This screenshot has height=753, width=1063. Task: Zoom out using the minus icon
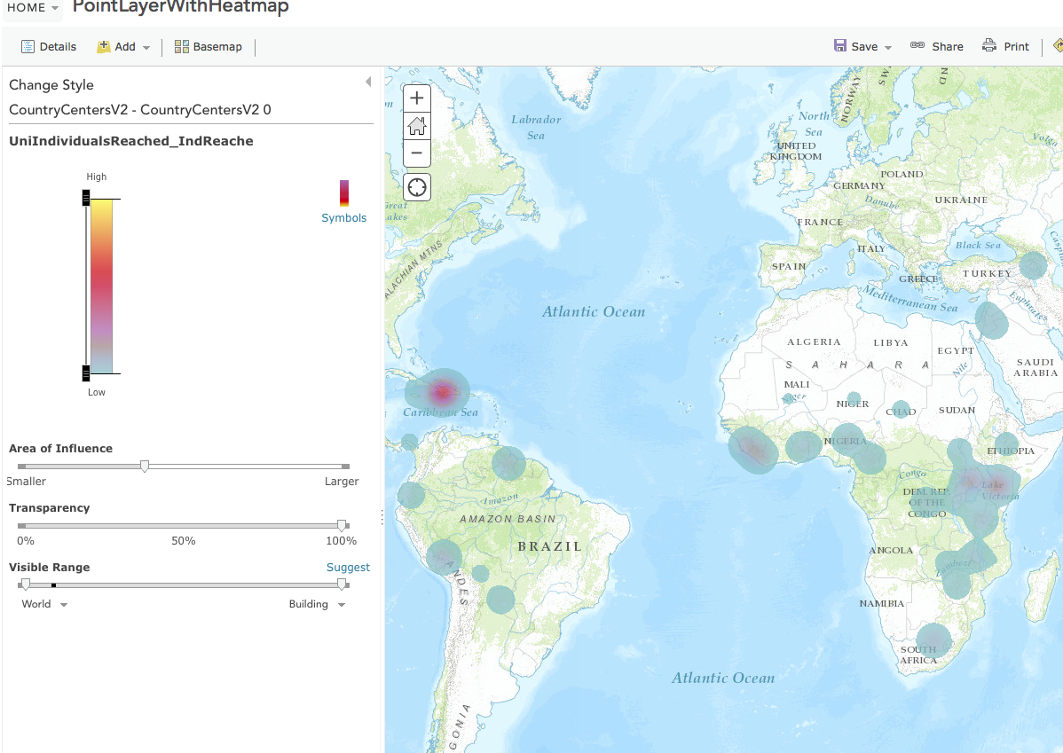point(416,153)
